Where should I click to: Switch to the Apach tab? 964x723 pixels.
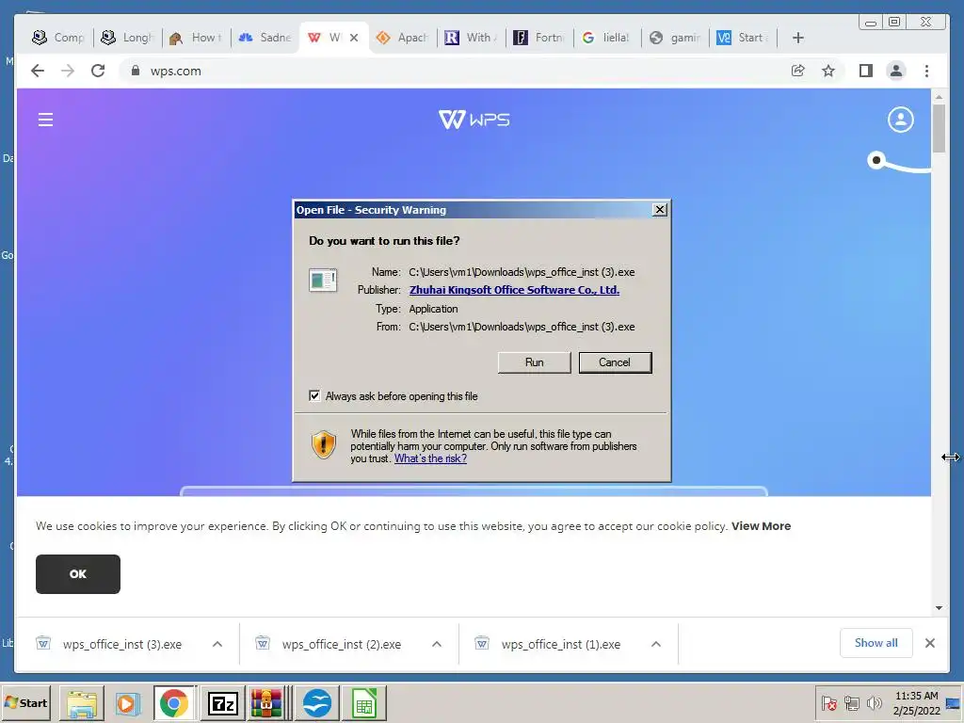coord(402,38)
